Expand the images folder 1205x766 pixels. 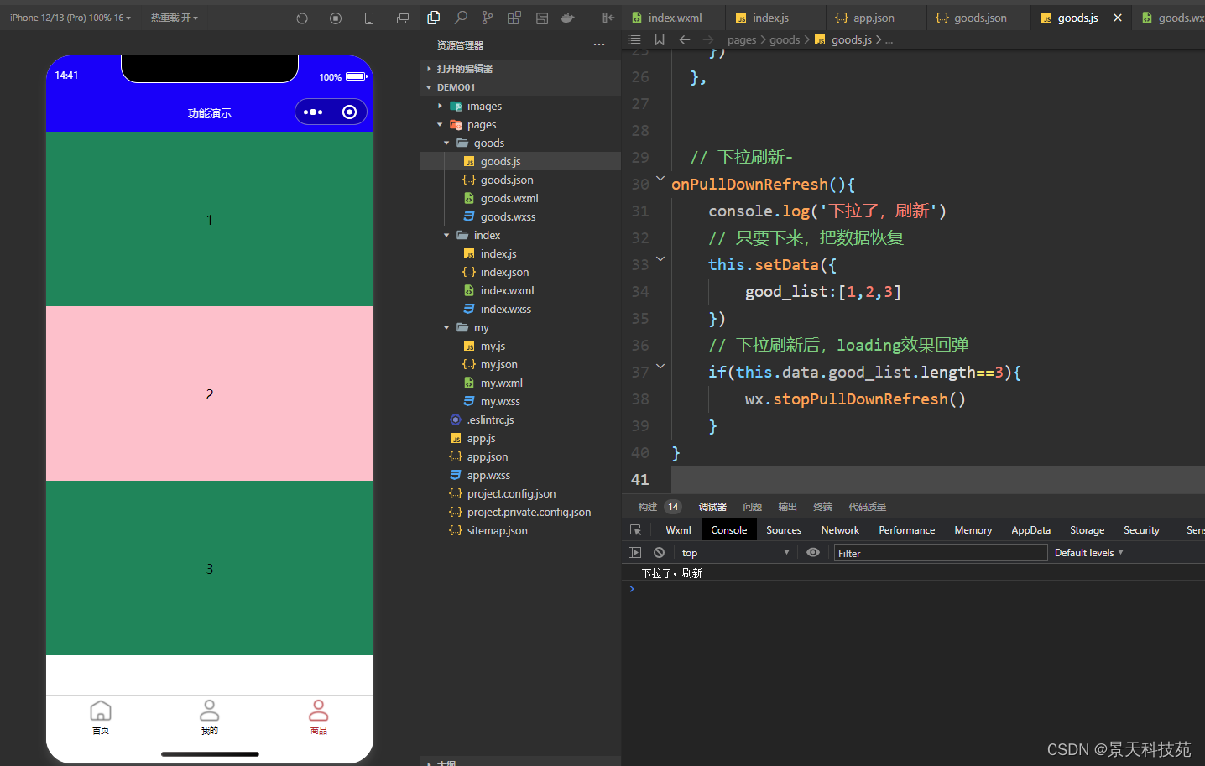pos(441,107)
